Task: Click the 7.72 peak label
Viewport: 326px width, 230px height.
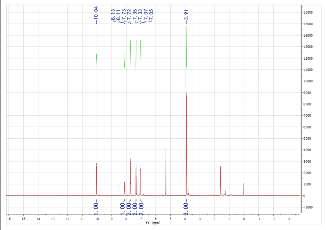Action: pyautogui.click(x=129, y=14)
